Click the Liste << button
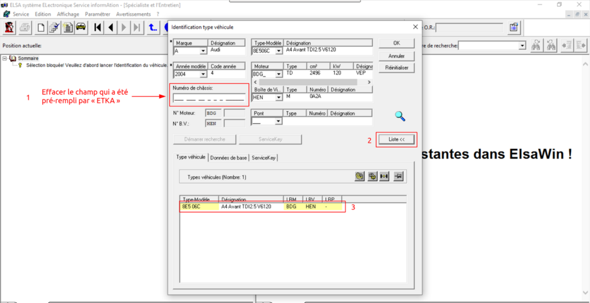The height and width of the screenshot is (303, 590). coord(397,140)
